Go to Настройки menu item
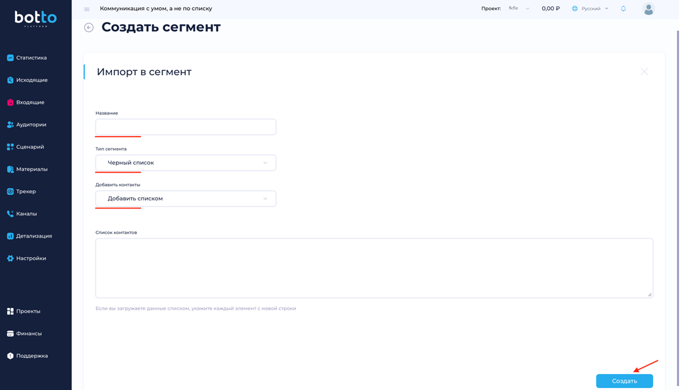The height and width of the screenshot is (390, 681). click(x=31, y=259)
